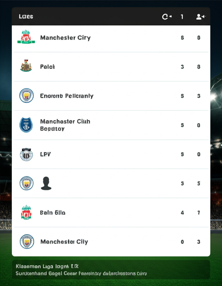Viewport: 222px width, 286px height.
Task: Click the crest next to Menchester Cliy
Action: 27,242
